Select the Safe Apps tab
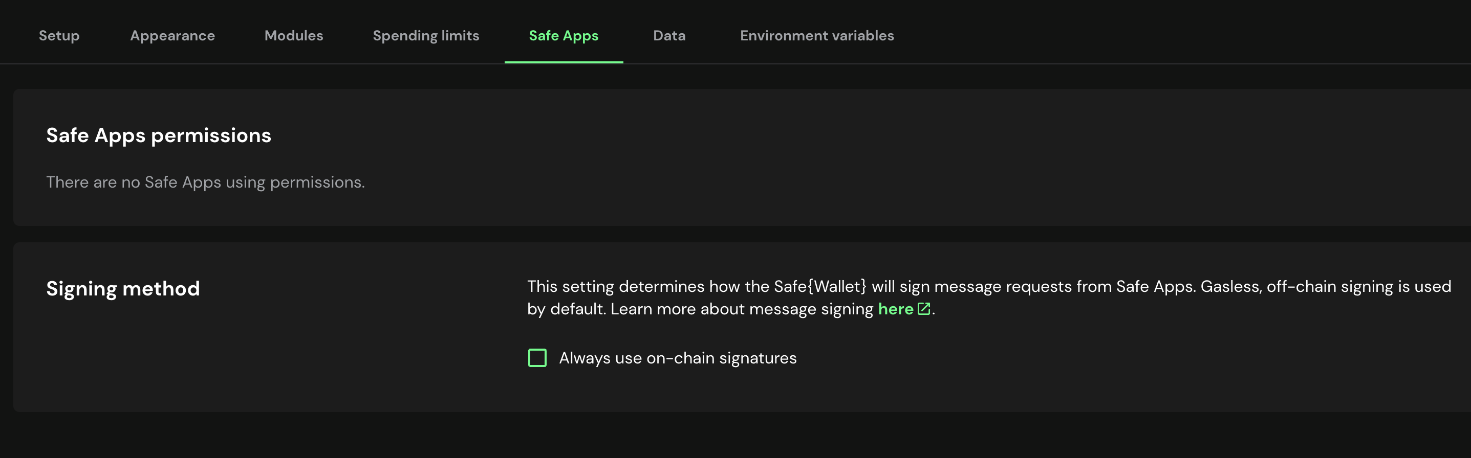 [x=563, y=35]
